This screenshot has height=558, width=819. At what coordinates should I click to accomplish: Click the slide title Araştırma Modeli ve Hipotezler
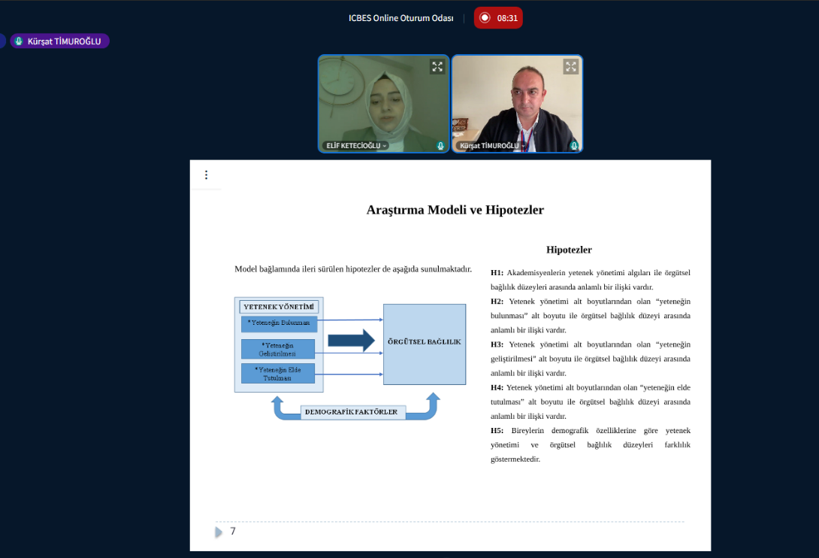455,210
